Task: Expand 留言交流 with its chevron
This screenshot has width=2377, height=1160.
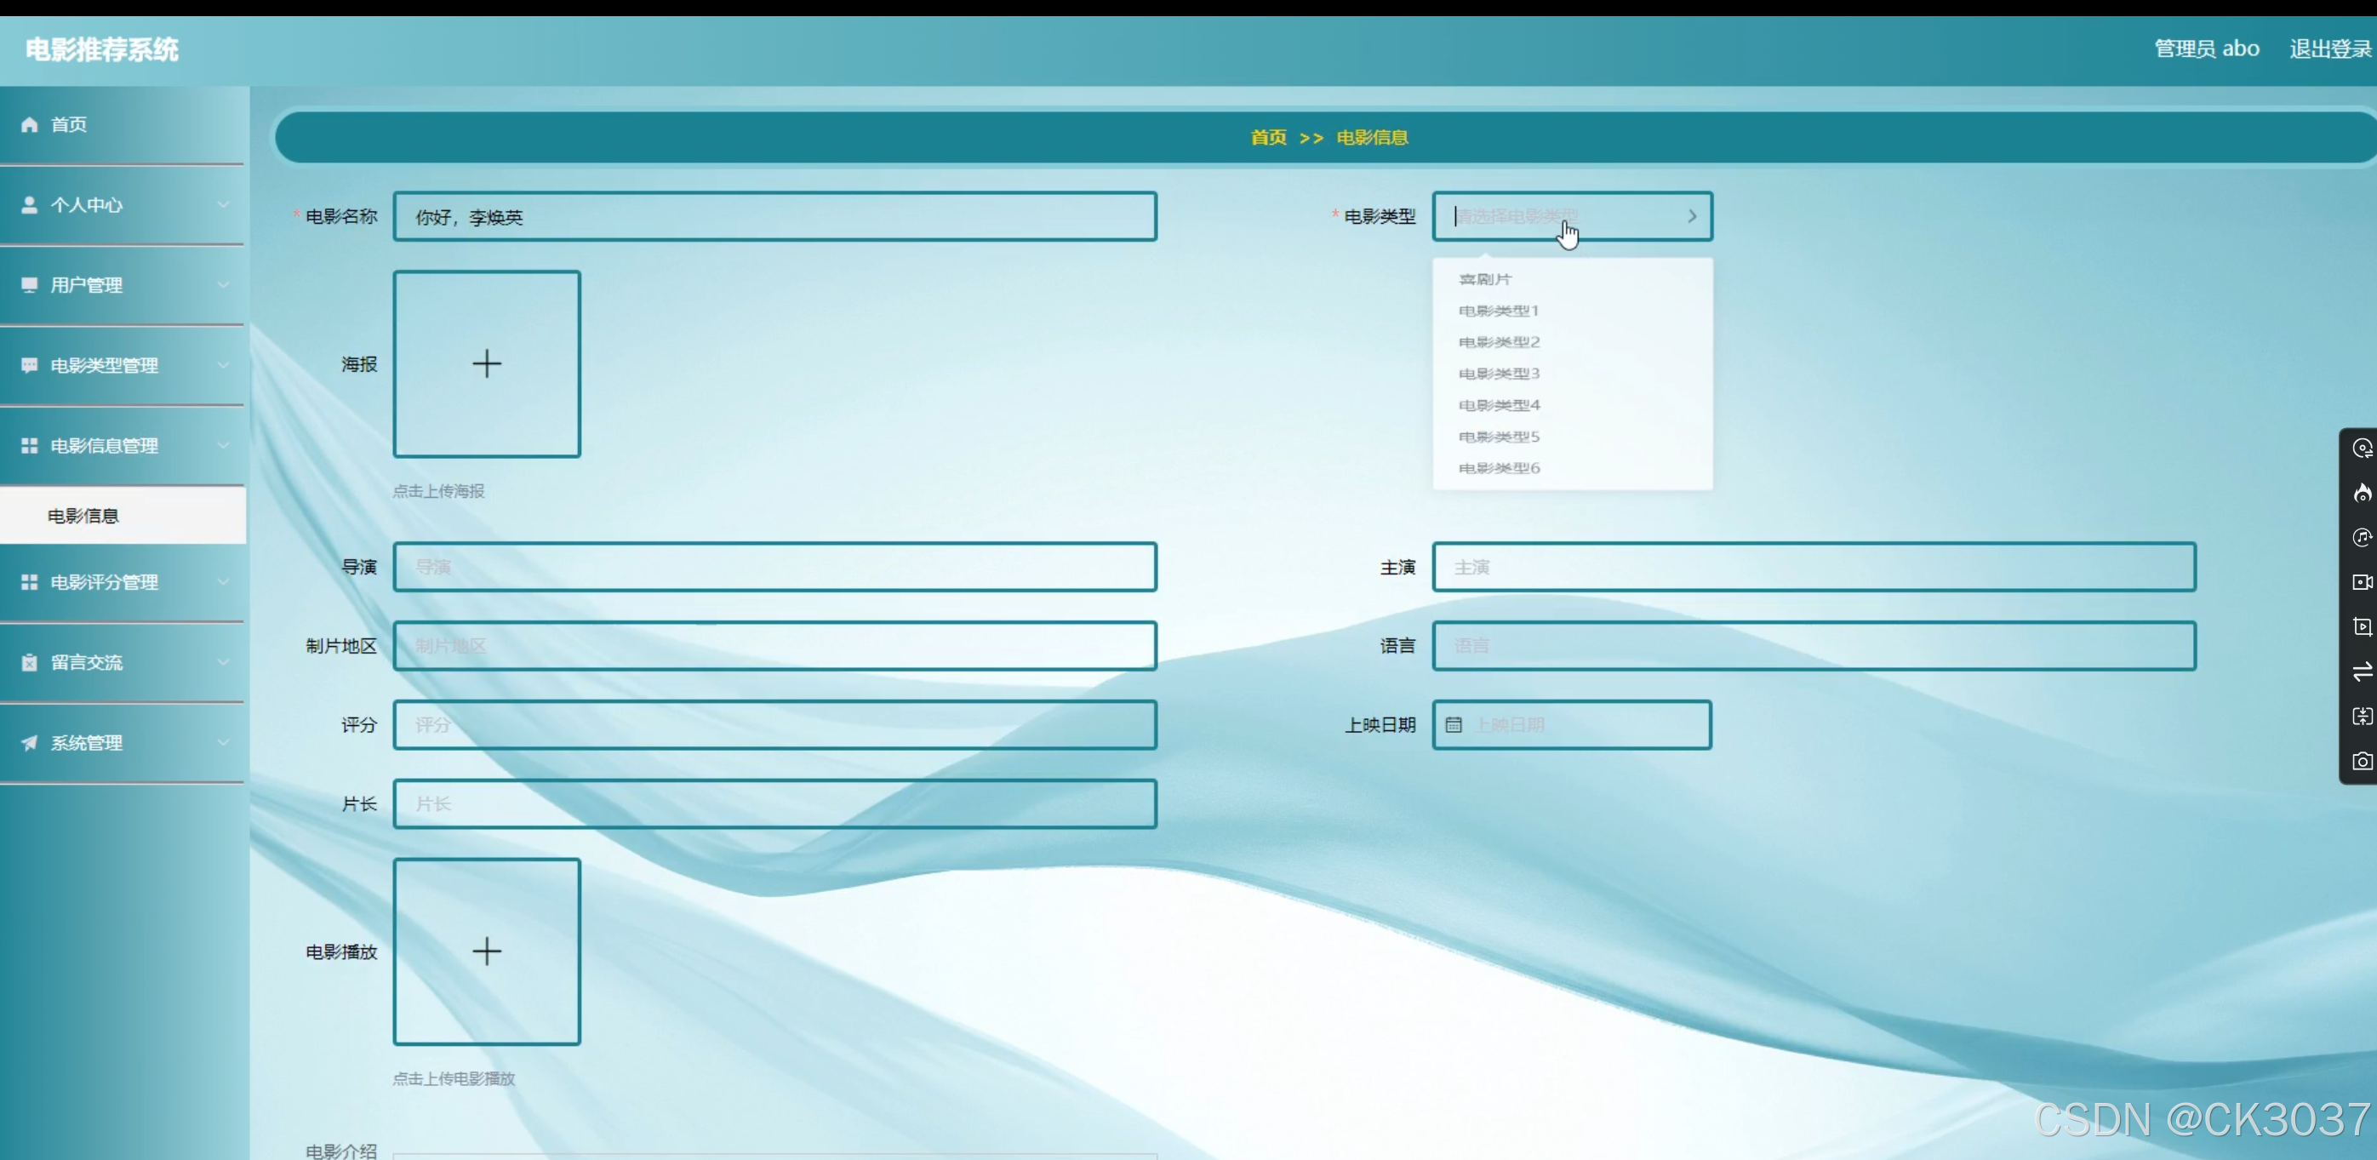Action: [223, 663]
